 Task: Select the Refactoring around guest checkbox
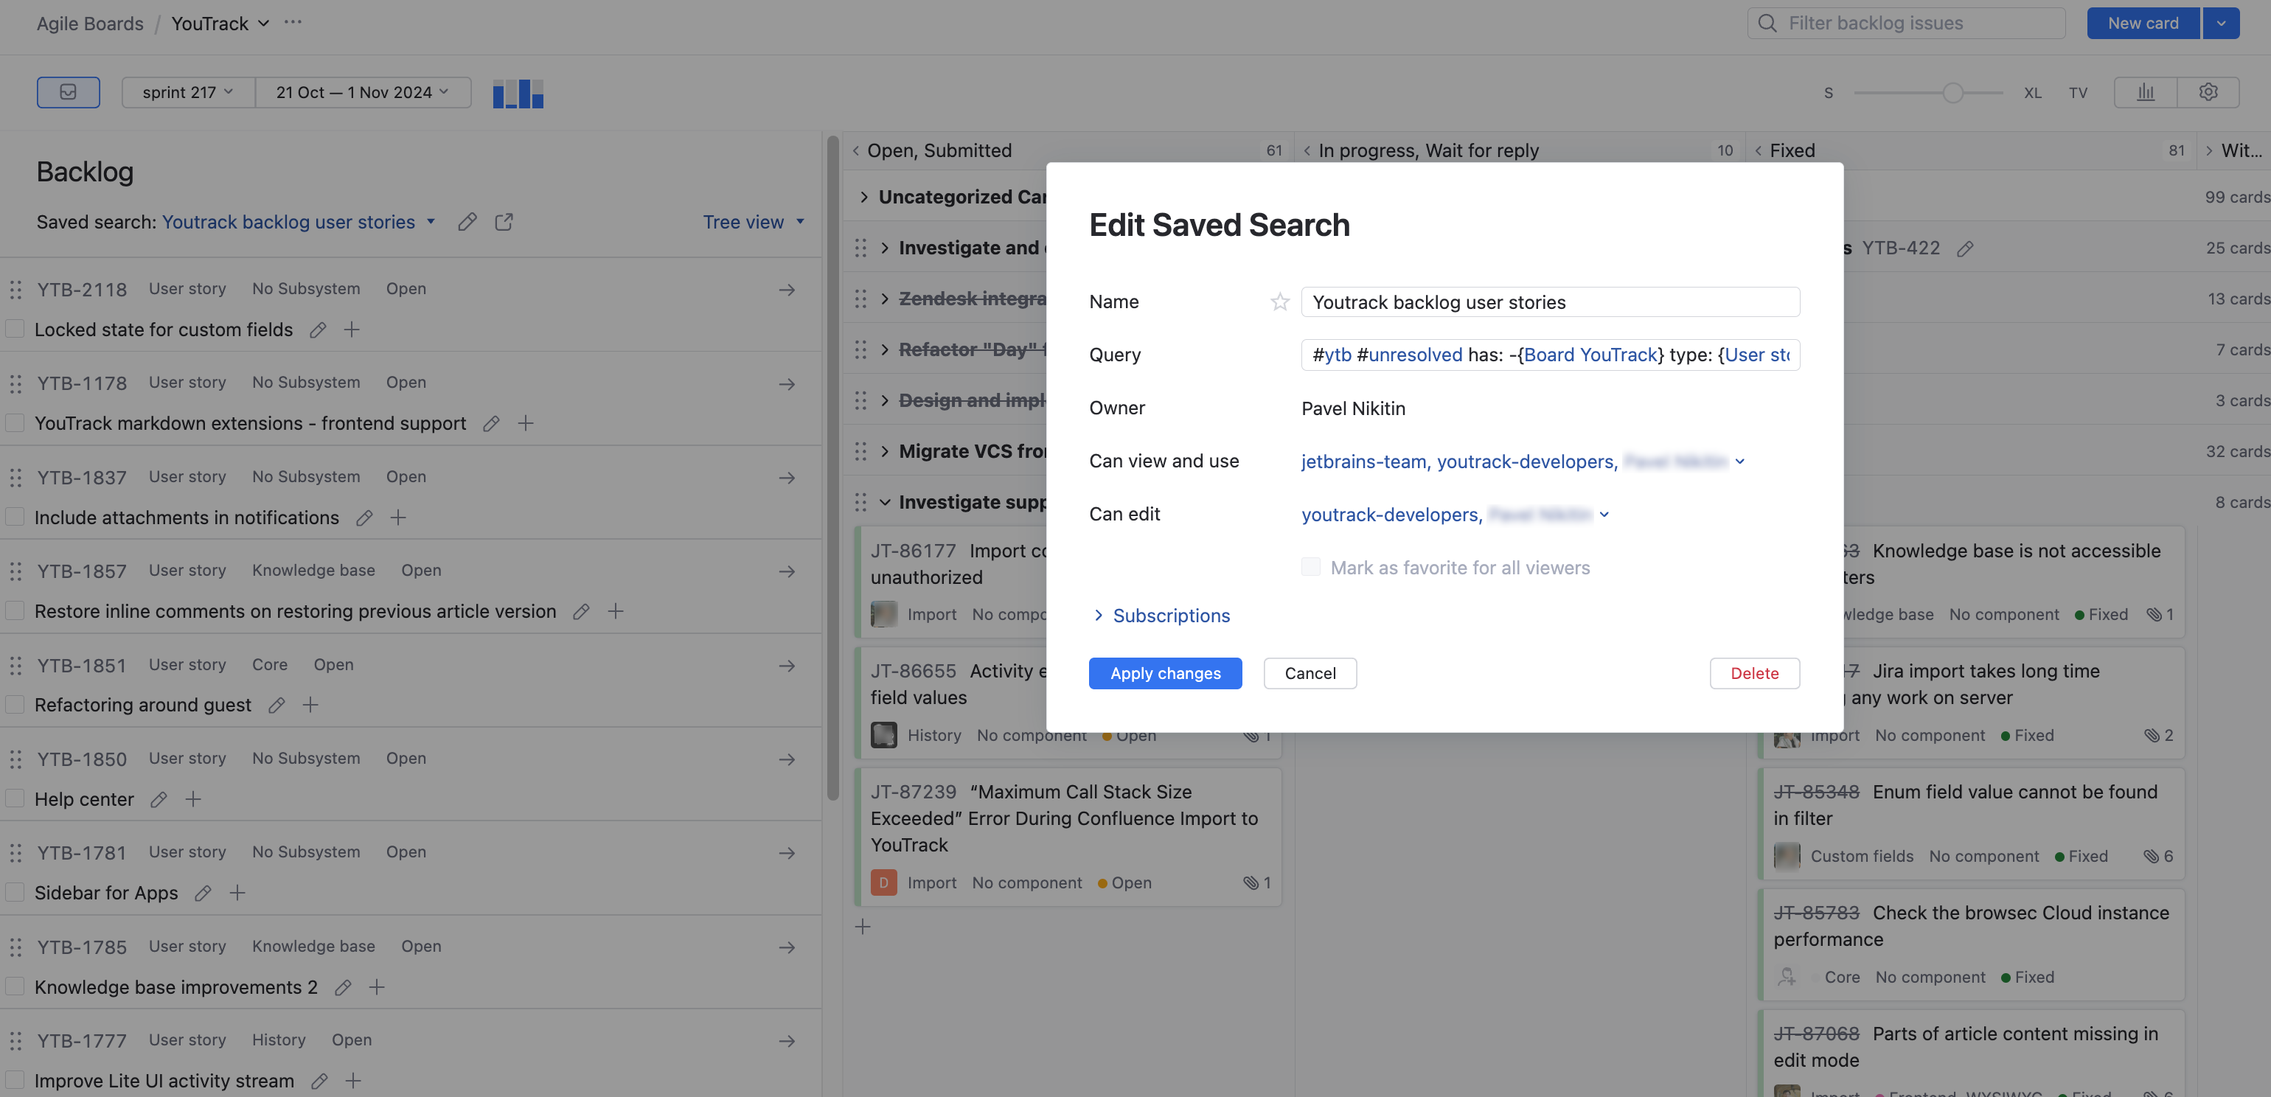coord(15,705)
